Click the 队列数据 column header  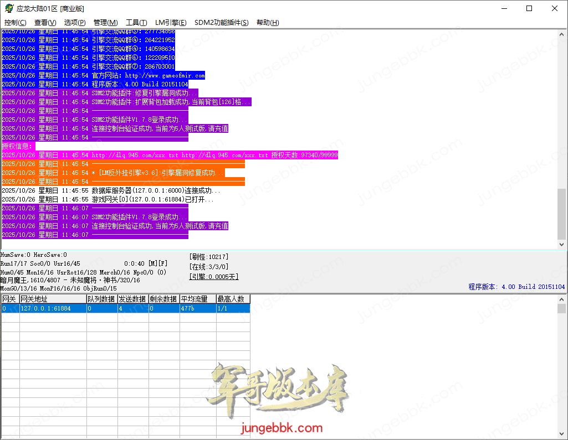[101, 299]
